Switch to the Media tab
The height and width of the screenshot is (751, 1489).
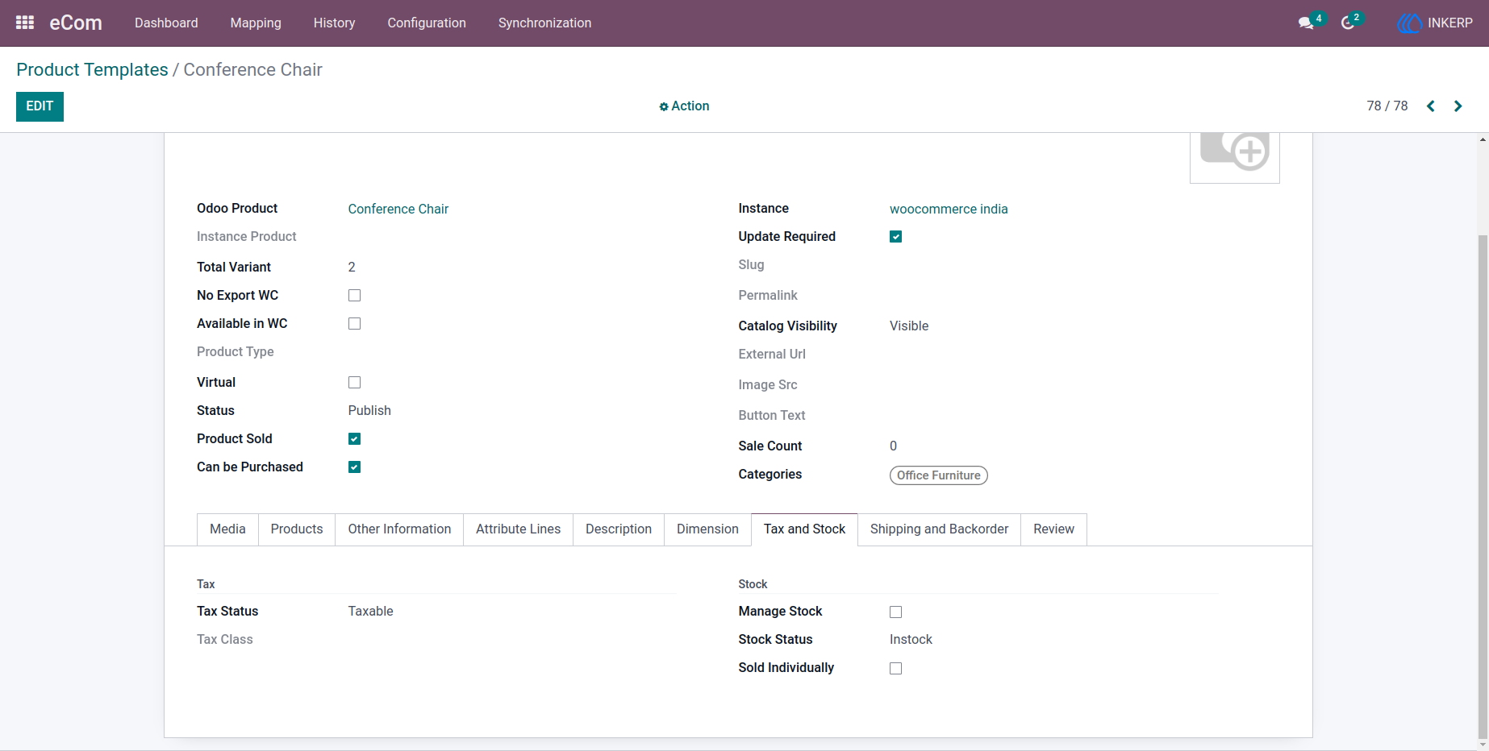[x=227, y=529]
